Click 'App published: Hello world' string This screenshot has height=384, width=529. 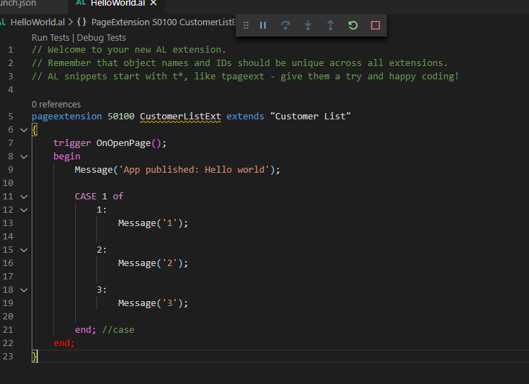coord(194,170)
